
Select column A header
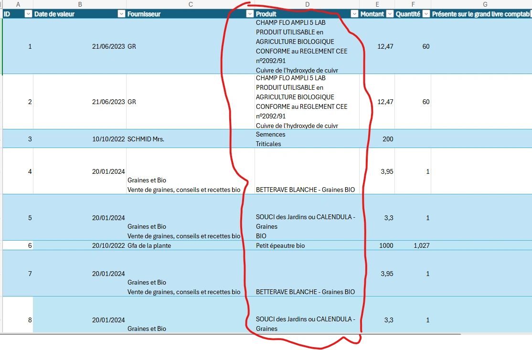point(18,4)
